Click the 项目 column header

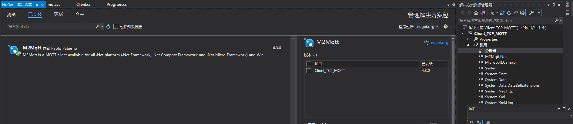click(318, 64)
